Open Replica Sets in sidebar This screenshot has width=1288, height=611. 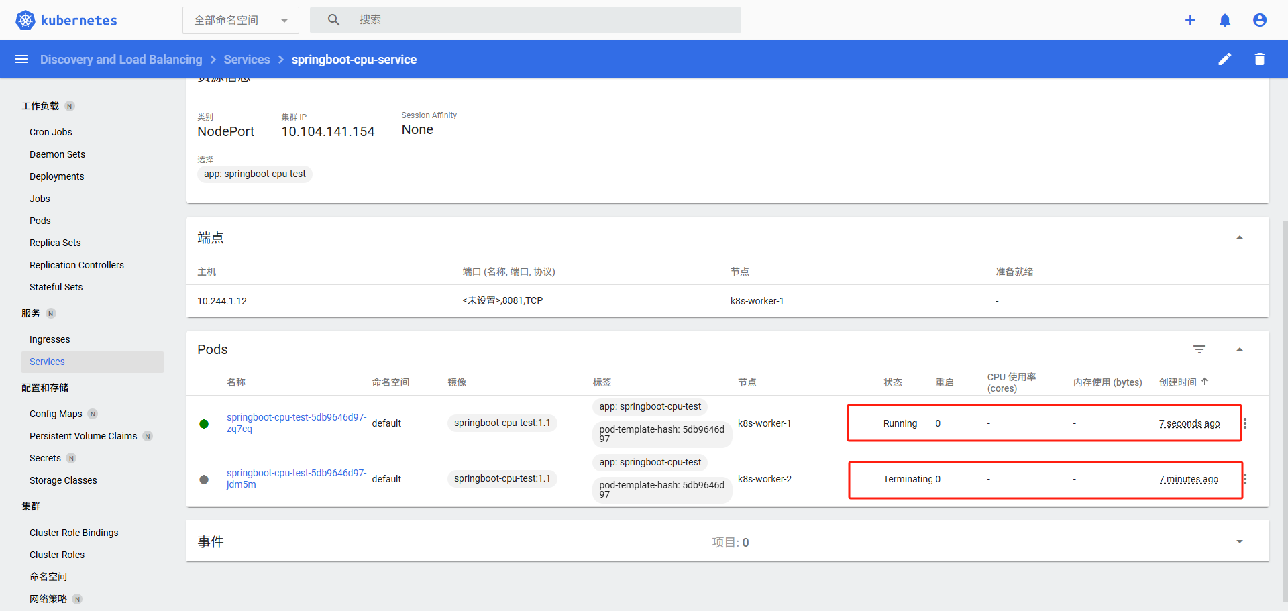point(55,243)
